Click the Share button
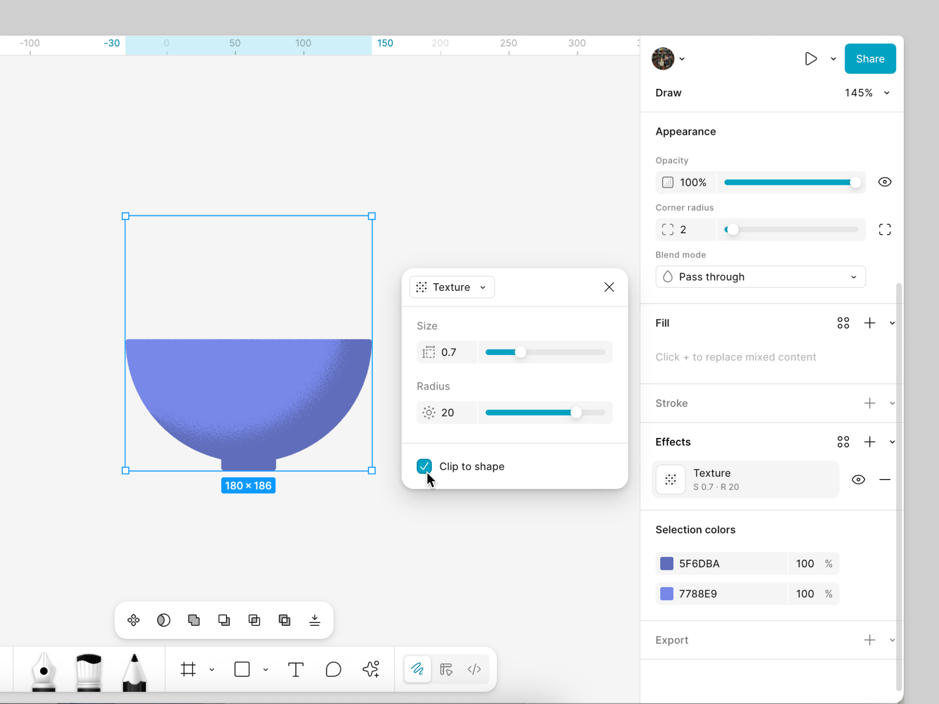 click(870, 59)
